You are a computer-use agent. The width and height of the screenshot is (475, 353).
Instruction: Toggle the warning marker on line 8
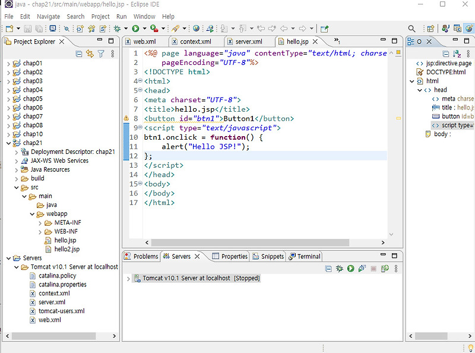[126, 118]
